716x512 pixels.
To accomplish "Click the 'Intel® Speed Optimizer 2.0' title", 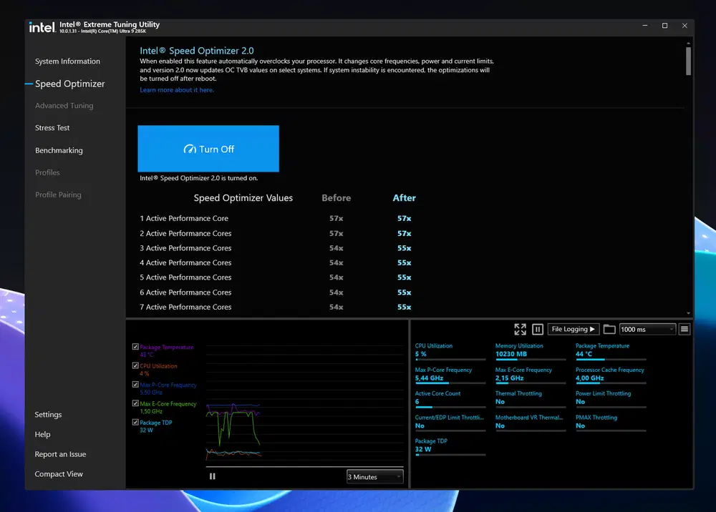I will click(x=197, y=51).
